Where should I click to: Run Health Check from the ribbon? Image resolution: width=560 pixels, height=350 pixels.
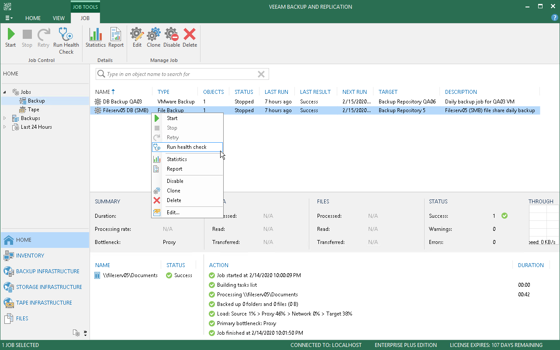point(66,41)
